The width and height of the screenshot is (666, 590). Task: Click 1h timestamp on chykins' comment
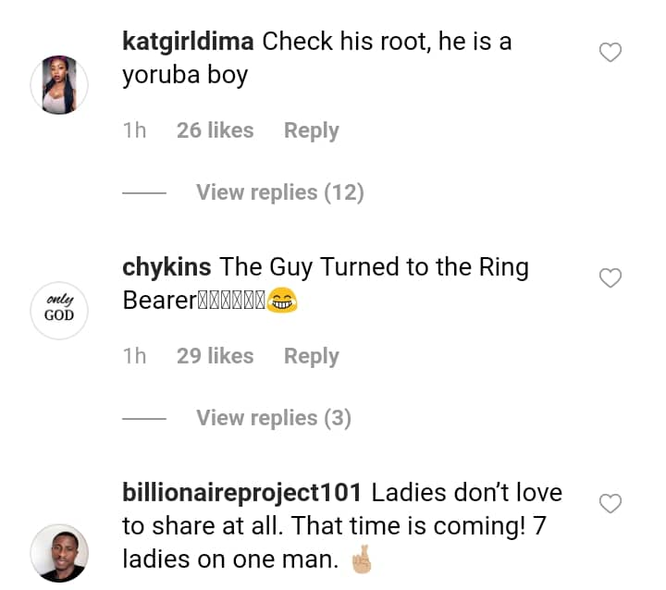tap(134, 356)
